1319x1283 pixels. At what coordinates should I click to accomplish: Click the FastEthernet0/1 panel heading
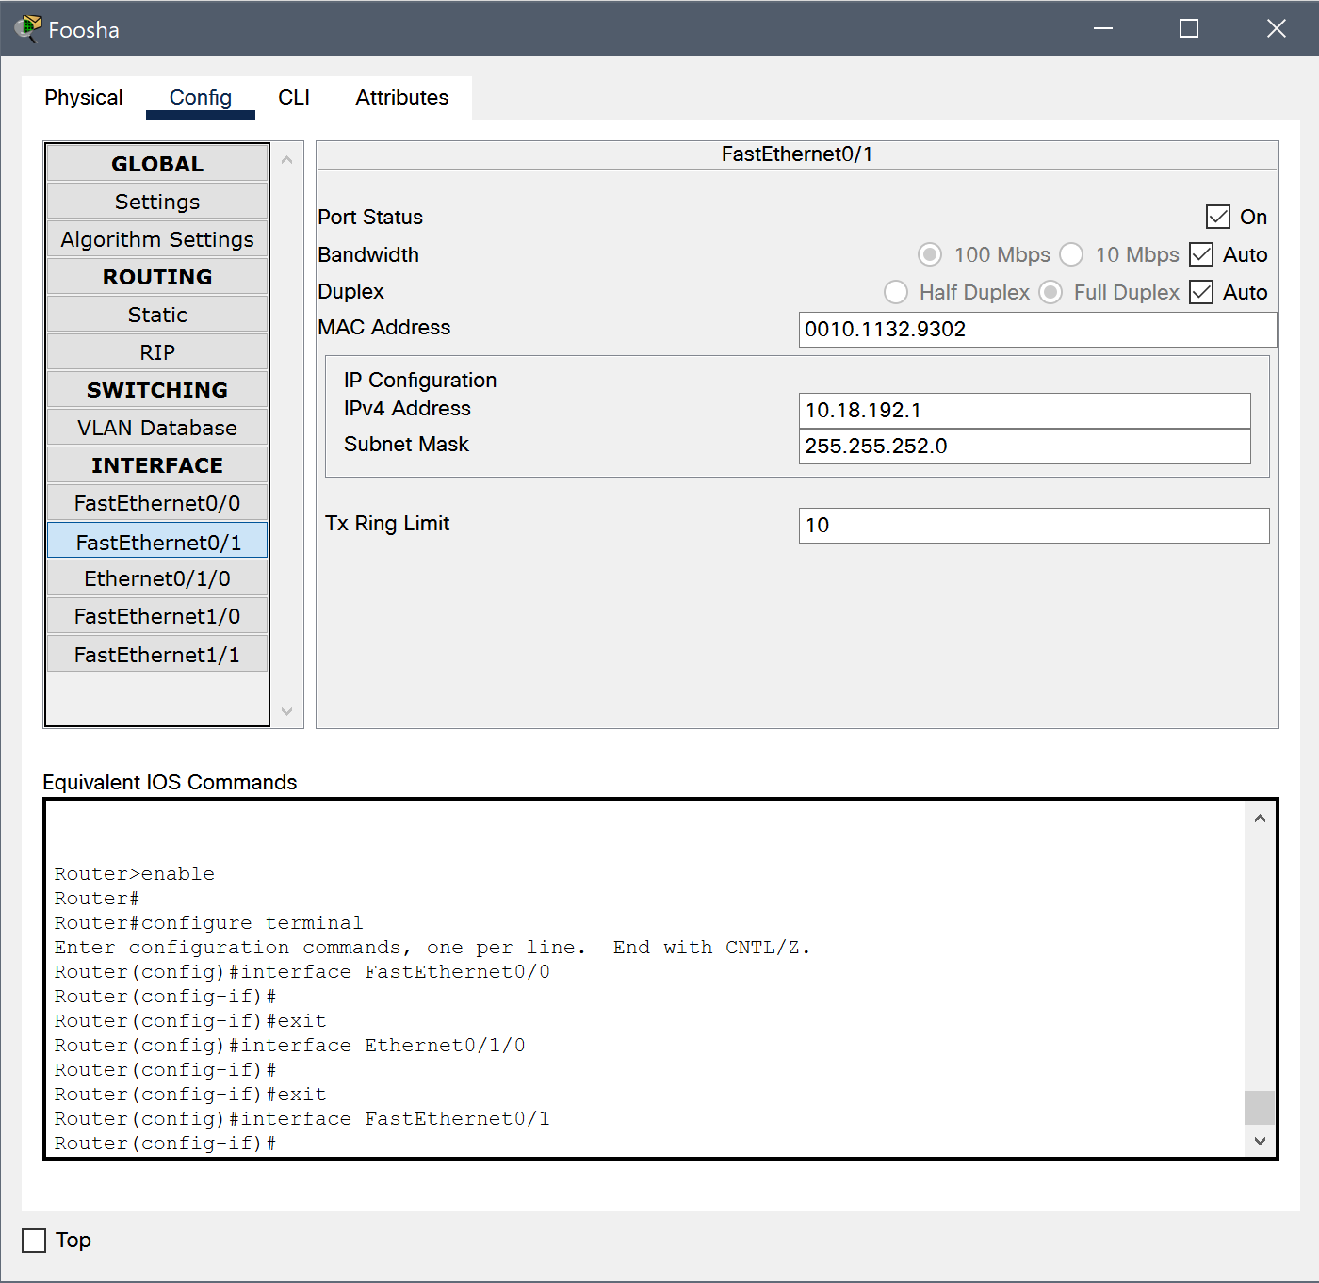[x=797, y=154]
